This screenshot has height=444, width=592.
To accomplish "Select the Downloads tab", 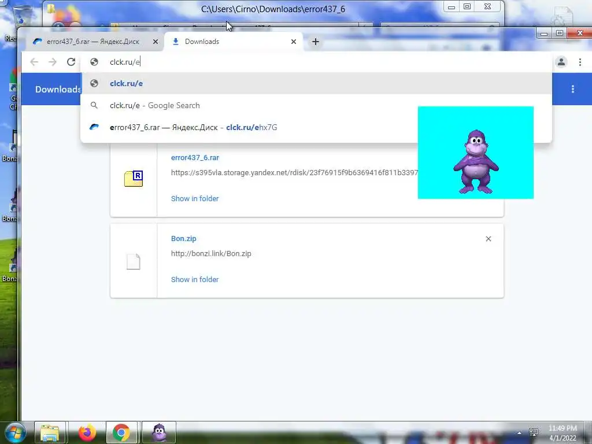I will point(232,42).
